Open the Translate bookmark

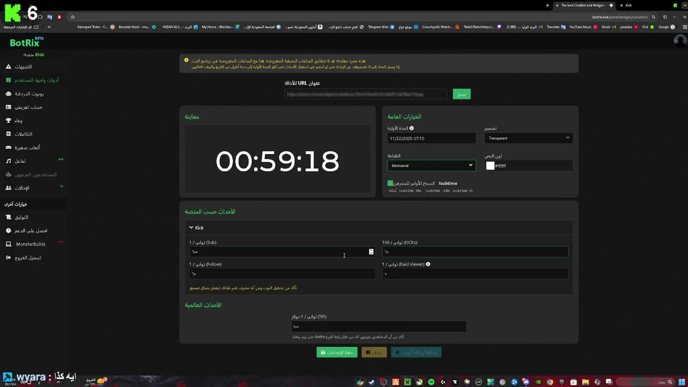click(556, 27)
